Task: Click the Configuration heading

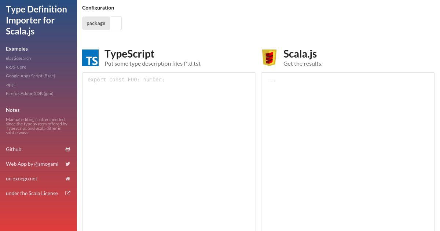Action: [98, 8]
